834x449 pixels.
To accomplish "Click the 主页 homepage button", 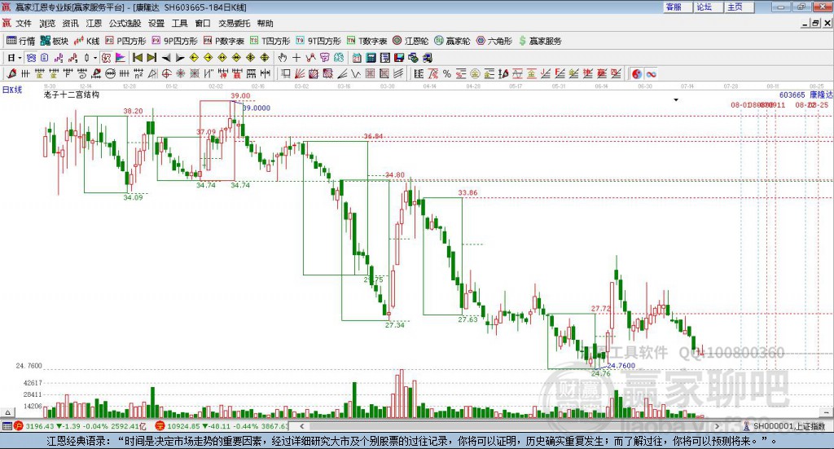I will [x=738, y=7].
